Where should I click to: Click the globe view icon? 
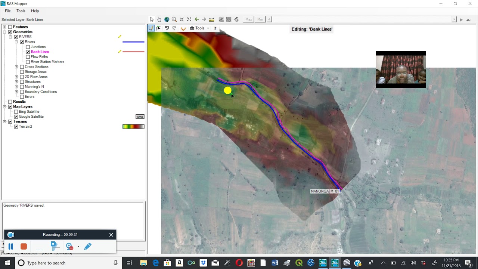coord(167,19)
